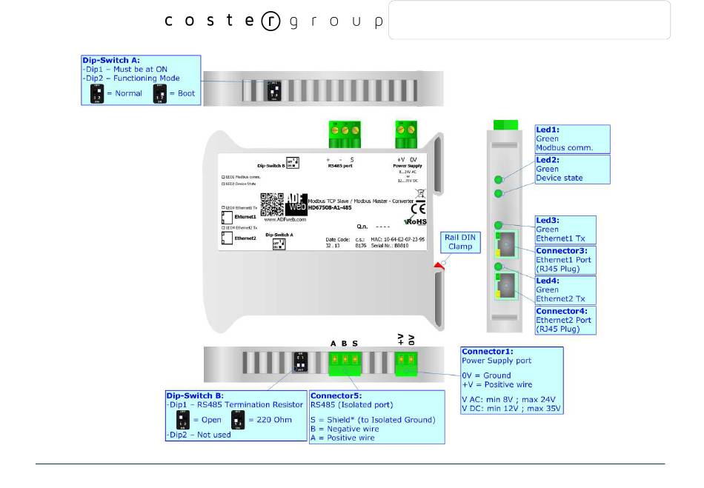Click the CE mark on the label
The width and height of the screenshot is (704, 488).
point(419,209)
